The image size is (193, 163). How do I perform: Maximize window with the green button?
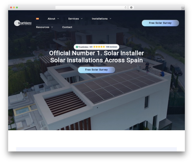point(17,7)
